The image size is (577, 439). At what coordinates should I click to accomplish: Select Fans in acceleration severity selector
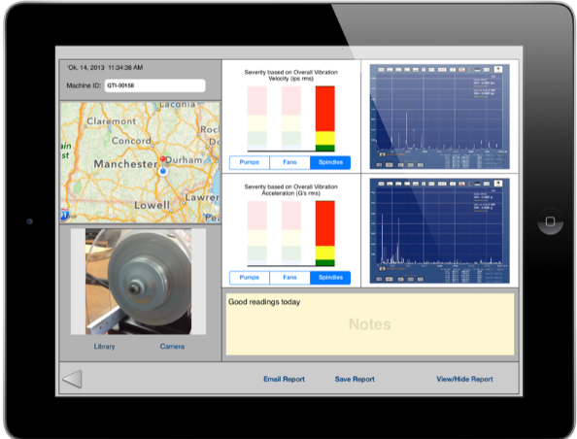point(290,278)
